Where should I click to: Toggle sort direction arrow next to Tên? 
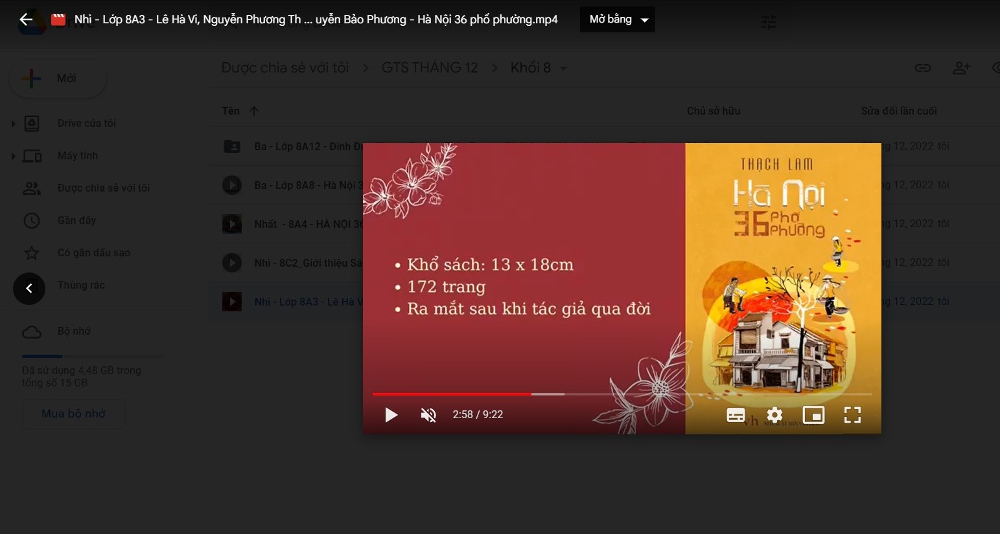pos(254,111)
